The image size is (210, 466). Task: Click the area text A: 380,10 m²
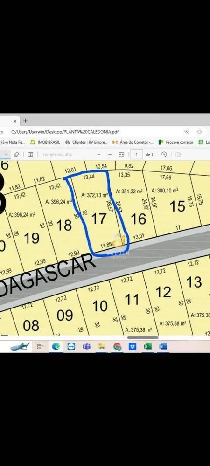click(165, 190)
